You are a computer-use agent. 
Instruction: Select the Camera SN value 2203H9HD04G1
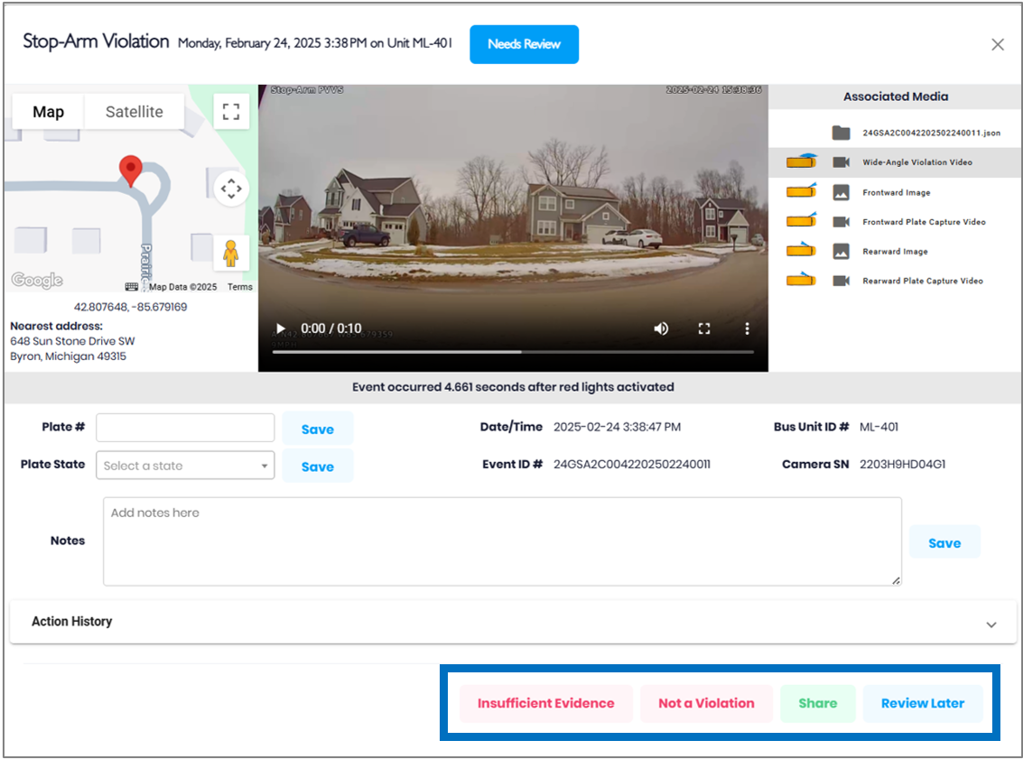coord(902,464)
